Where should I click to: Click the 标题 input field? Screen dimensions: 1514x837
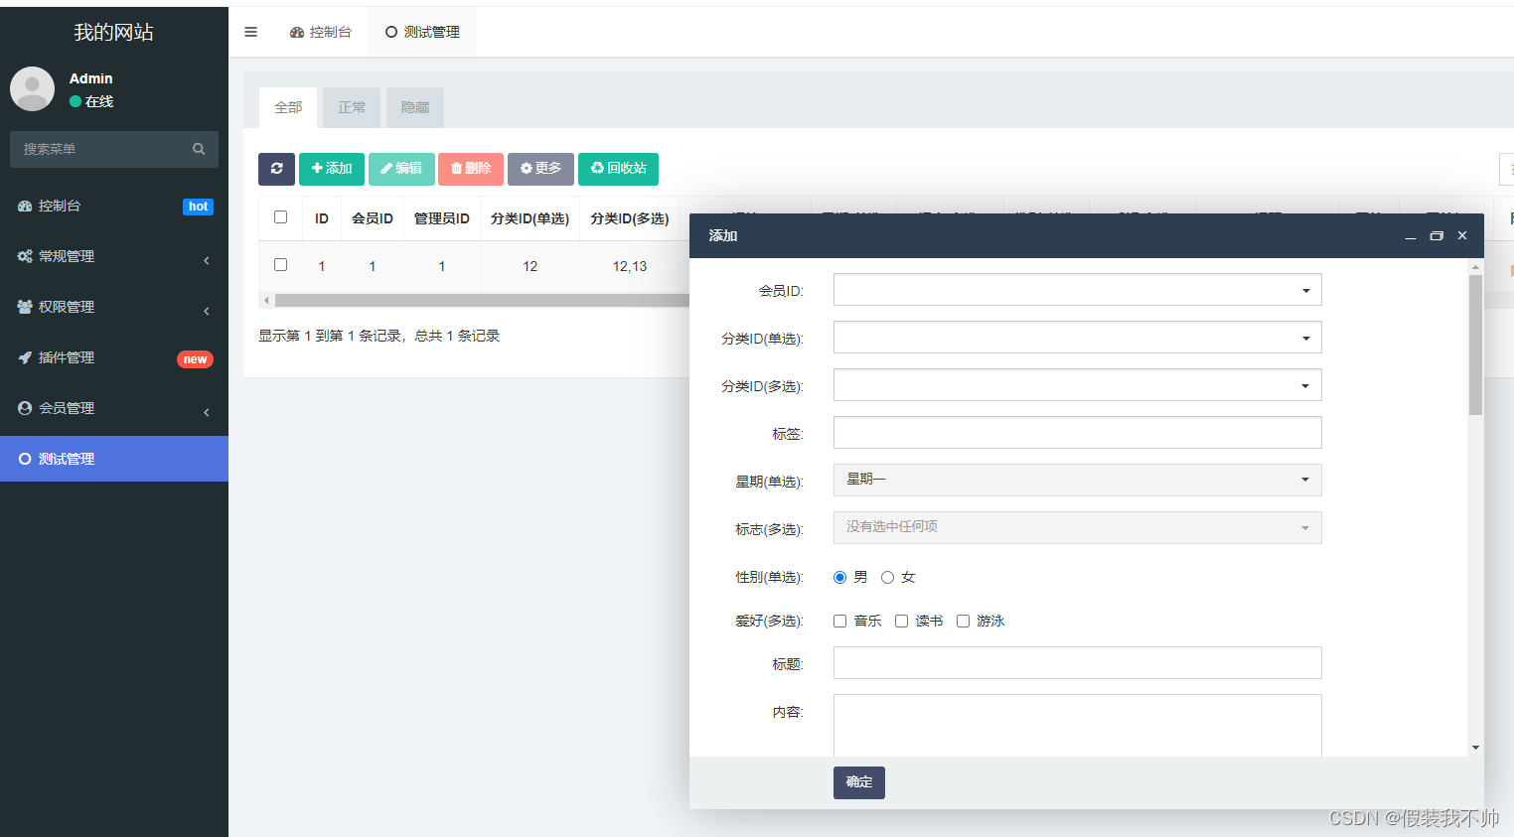tap(1077, 663)
